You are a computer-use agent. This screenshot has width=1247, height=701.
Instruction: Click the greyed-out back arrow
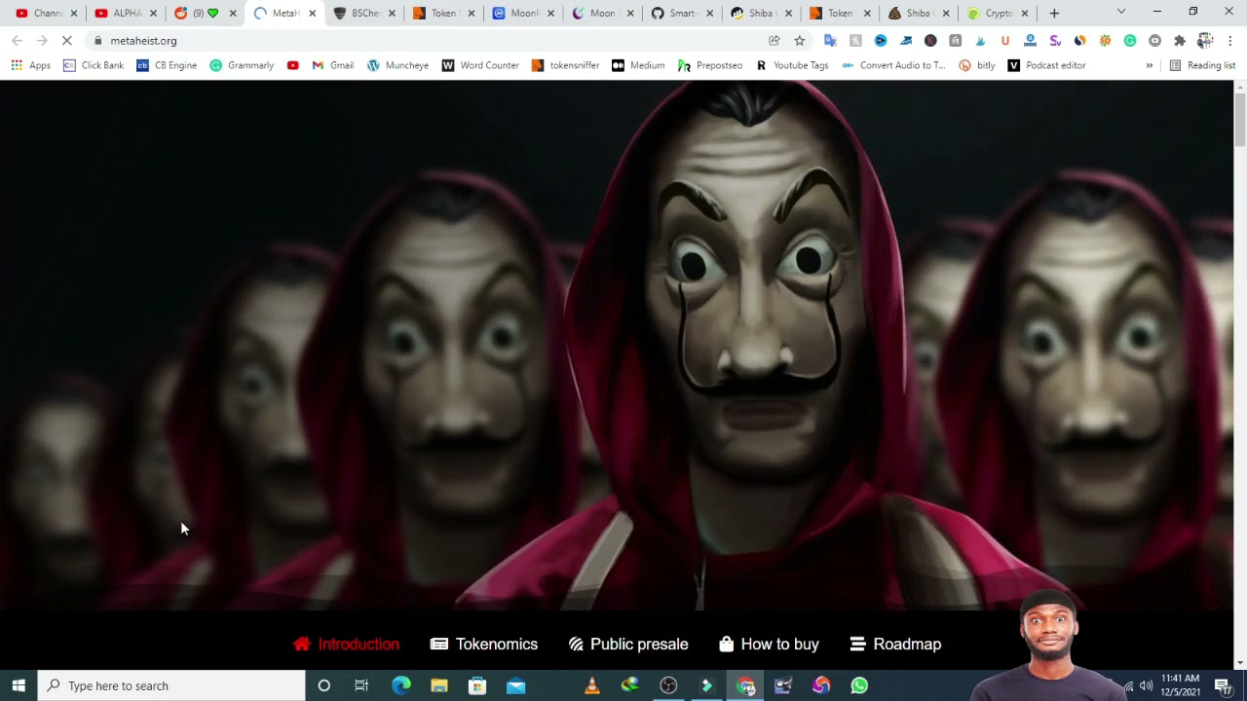click(x=17, y=41)
